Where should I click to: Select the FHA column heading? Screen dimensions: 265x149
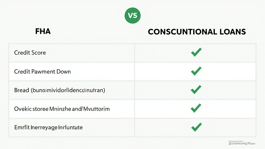pyautogui.click(x=43, y=32)
